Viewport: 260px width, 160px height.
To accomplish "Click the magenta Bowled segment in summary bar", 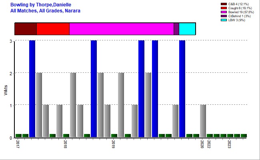I will pos(121,29).
